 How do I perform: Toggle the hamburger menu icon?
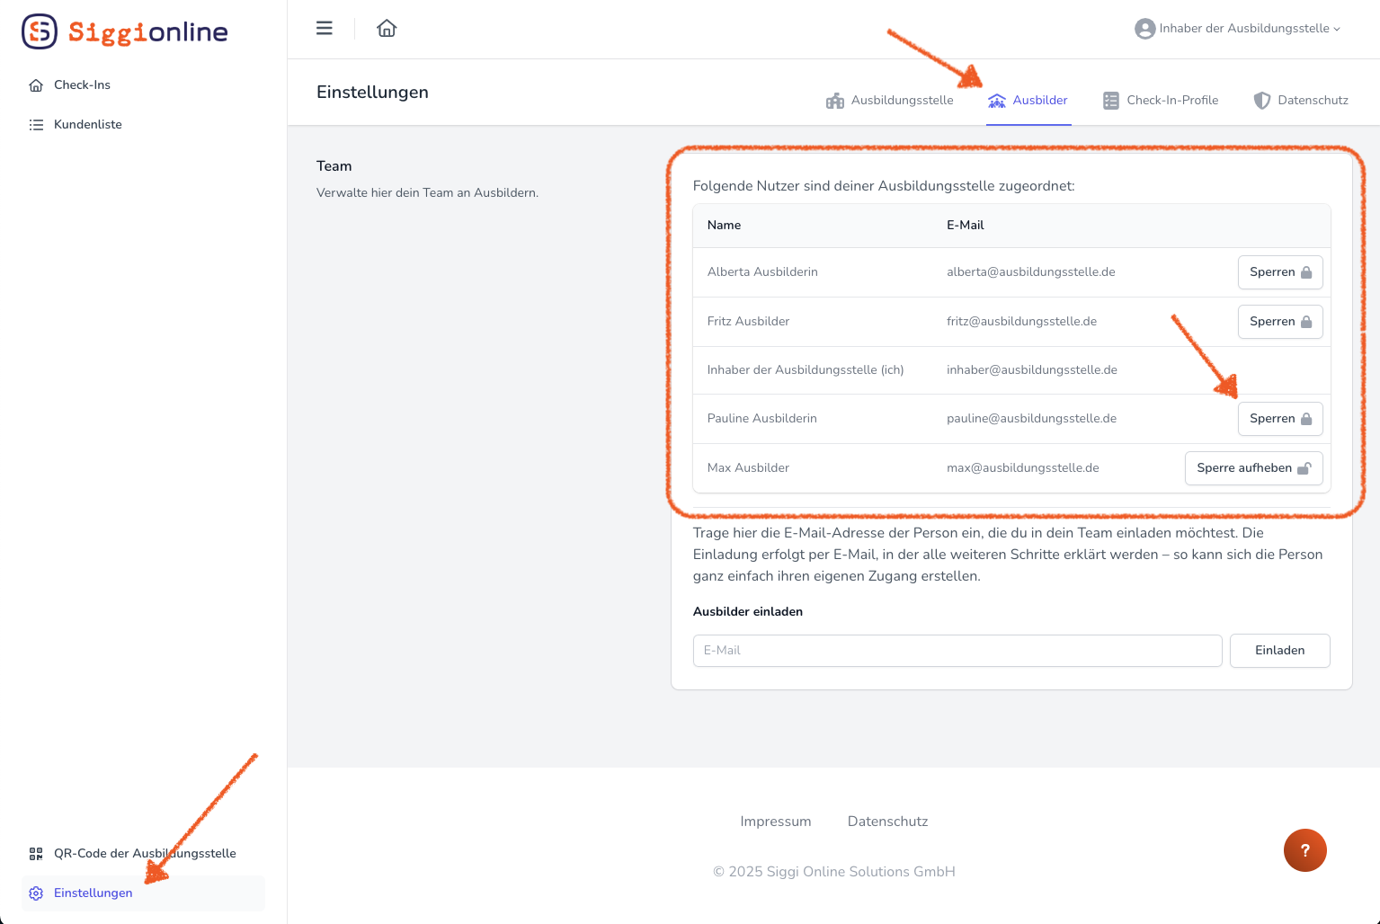(325, 29)
